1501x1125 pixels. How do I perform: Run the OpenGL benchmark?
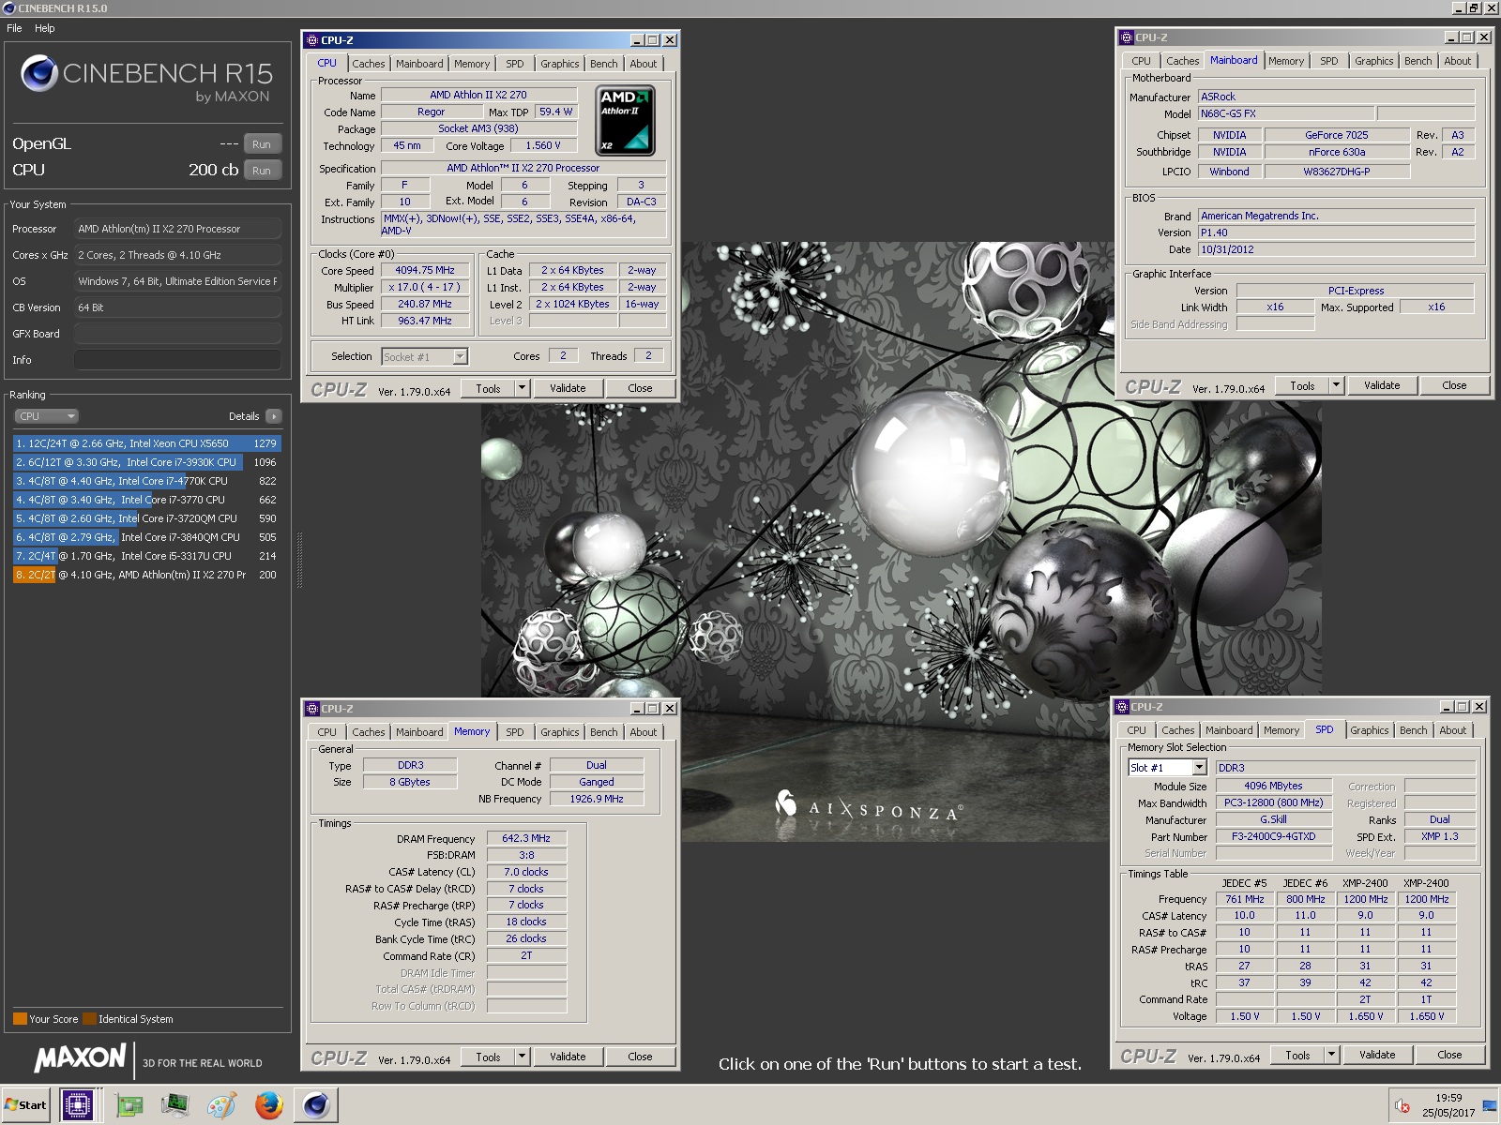262,144
